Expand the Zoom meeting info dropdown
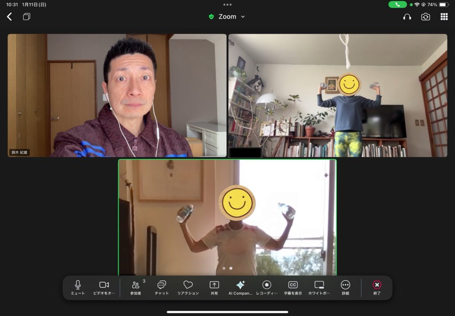Screen dimensions: 455x316 coord(243,17)
